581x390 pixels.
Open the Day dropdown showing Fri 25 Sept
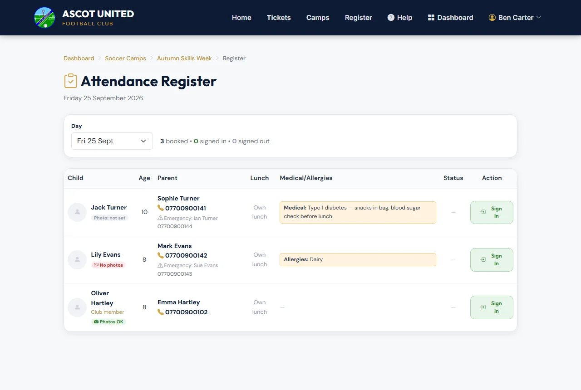click(x=112, y=141)
